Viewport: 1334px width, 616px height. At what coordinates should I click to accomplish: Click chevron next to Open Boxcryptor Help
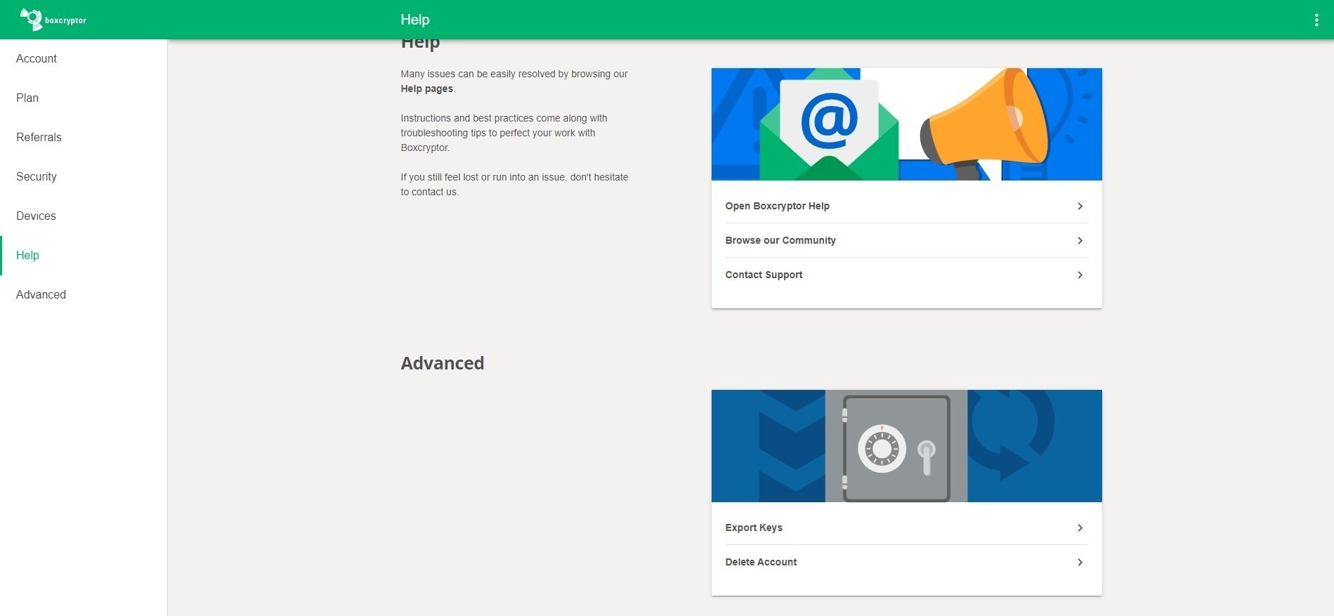click(x=1080, y=206)
